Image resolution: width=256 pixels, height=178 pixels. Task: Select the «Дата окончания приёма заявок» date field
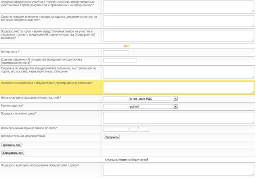(x=115, y=129)
